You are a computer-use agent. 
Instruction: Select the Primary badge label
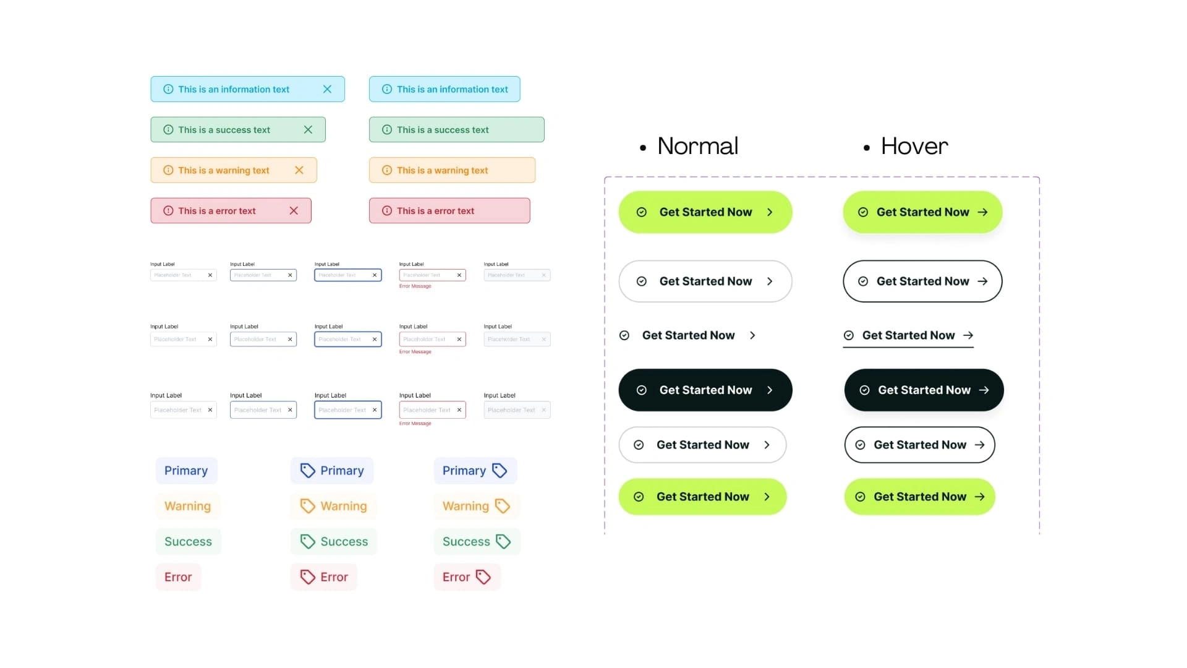pyautogui.click(x=186, y=470)
